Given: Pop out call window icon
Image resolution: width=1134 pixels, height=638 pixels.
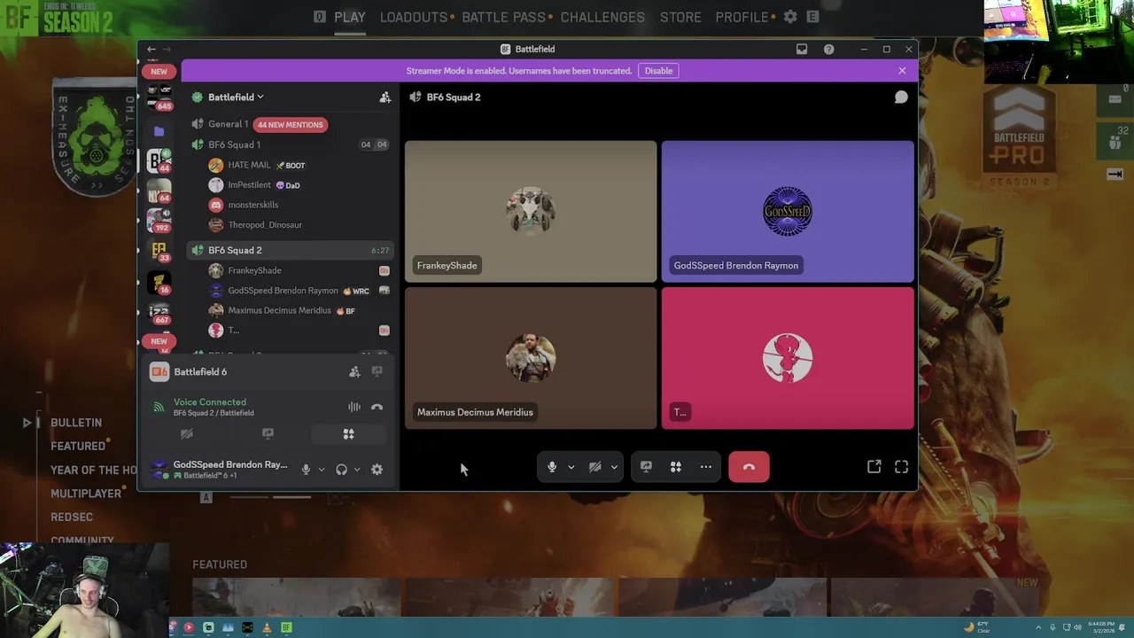Looking at the screenshot, I should click(874, 467).
